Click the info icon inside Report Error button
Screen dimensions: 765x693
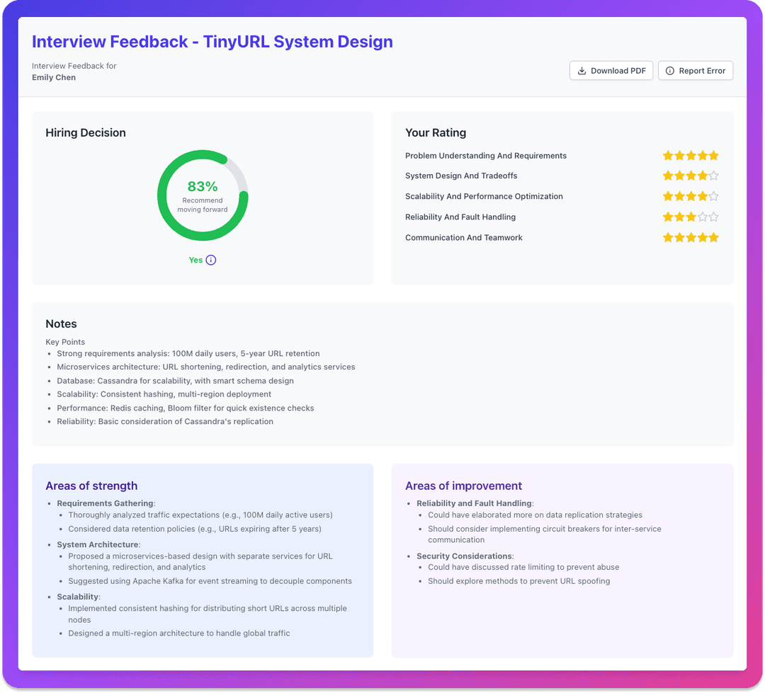click(669, 70)
